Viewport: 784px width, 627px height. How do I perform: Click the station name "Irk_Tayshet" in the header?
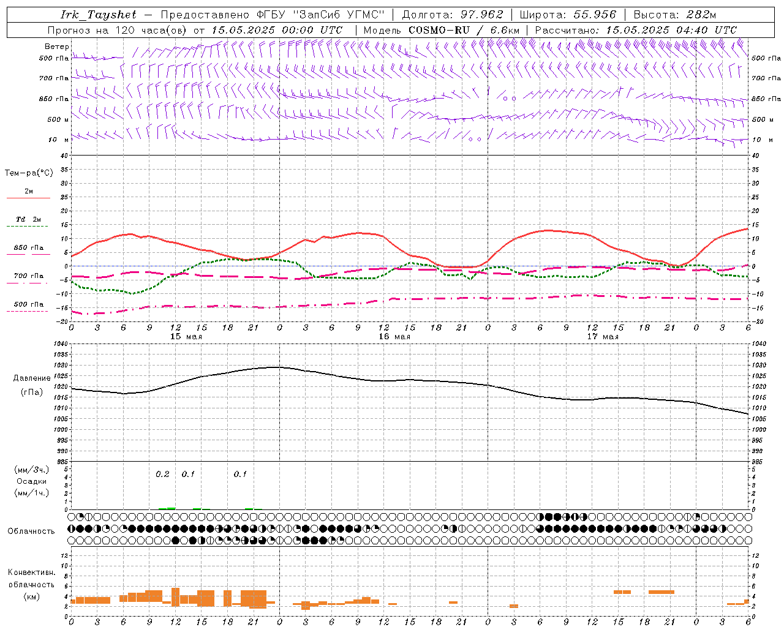click(99, 15)
